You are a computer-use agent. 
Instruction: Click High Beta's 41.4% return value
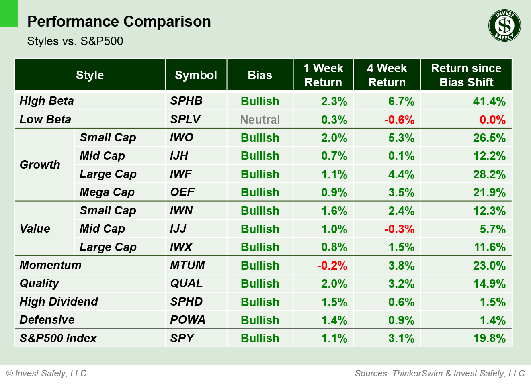[x=489, y=101]
